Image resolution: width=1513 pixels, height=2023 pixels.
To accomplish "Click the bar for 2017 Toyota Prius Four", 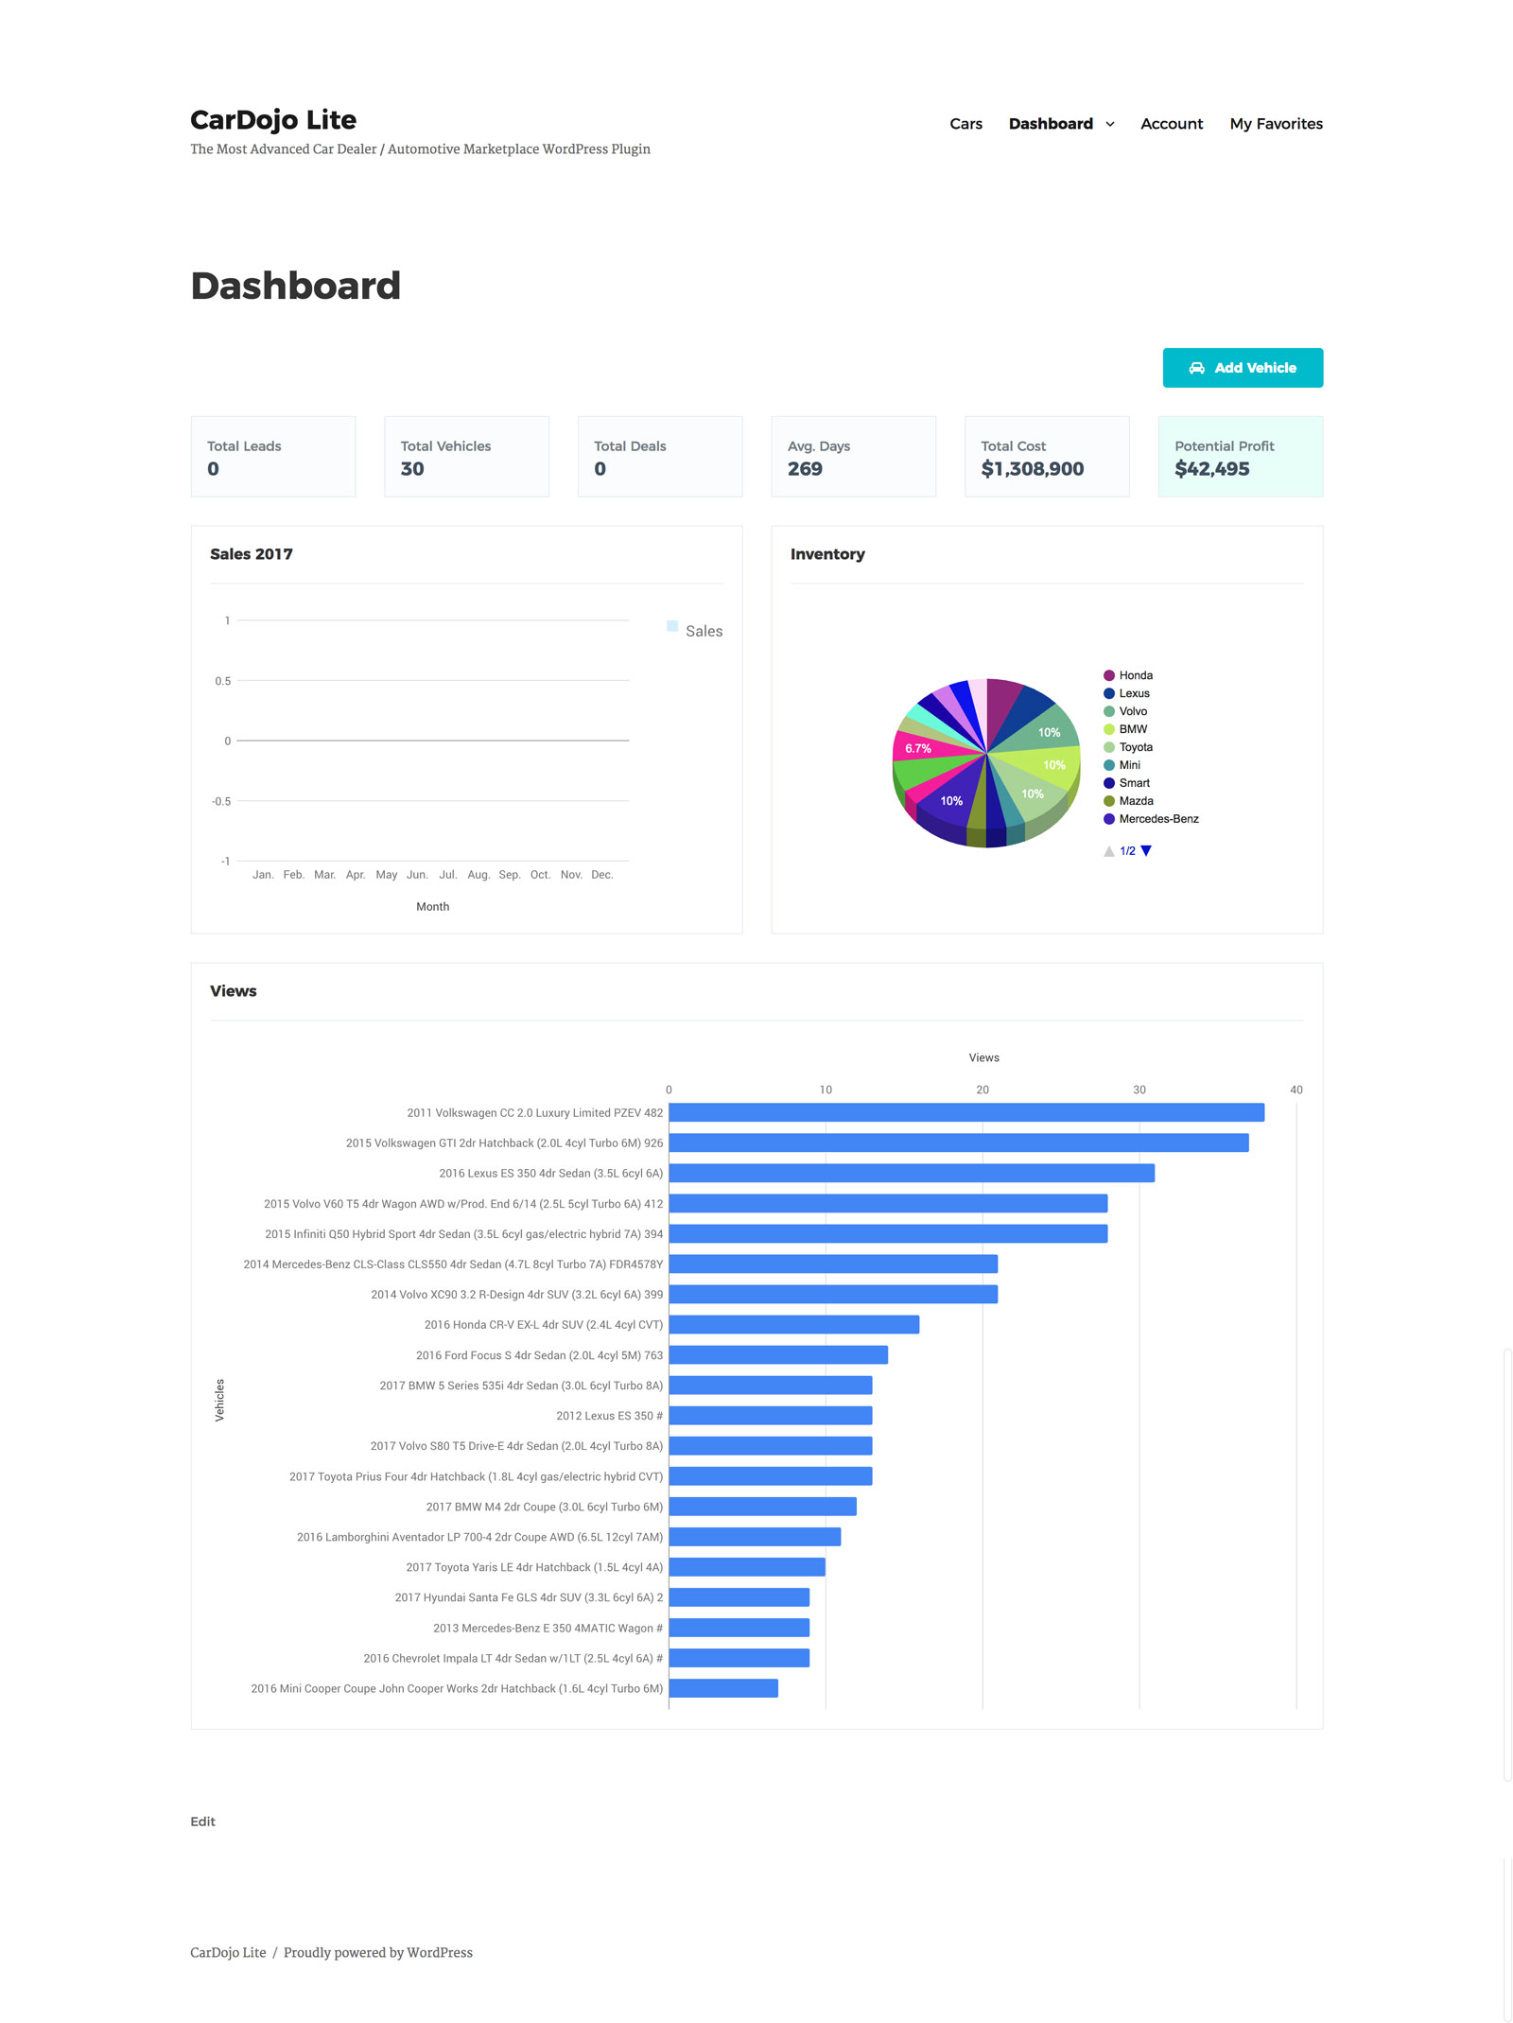I will pyautogui.click(x=771, y=1475).
